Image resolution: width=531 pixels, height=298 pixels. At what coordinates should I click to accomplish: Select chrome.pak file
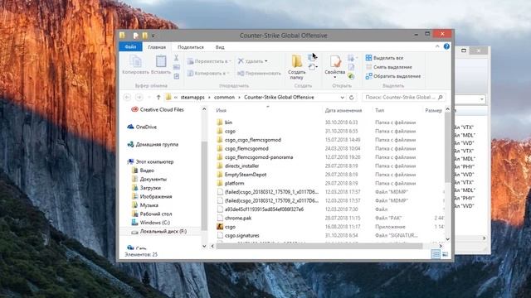[x=234, y=219]
